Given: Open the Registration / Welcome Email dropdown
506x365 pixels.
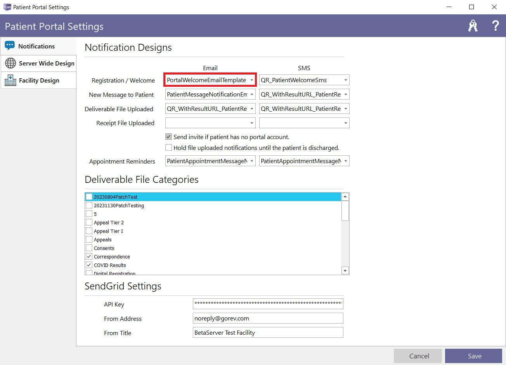Looking at the screenshot, I should (251, 80).
